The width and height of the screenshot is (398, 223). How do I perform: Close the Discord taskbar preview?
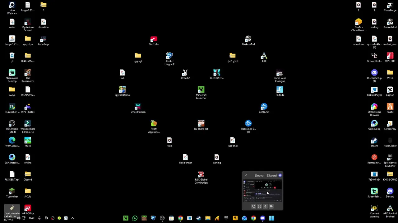point(246,176)
